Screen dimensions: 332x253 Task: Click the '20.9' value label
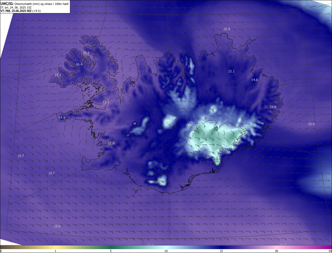311,124
